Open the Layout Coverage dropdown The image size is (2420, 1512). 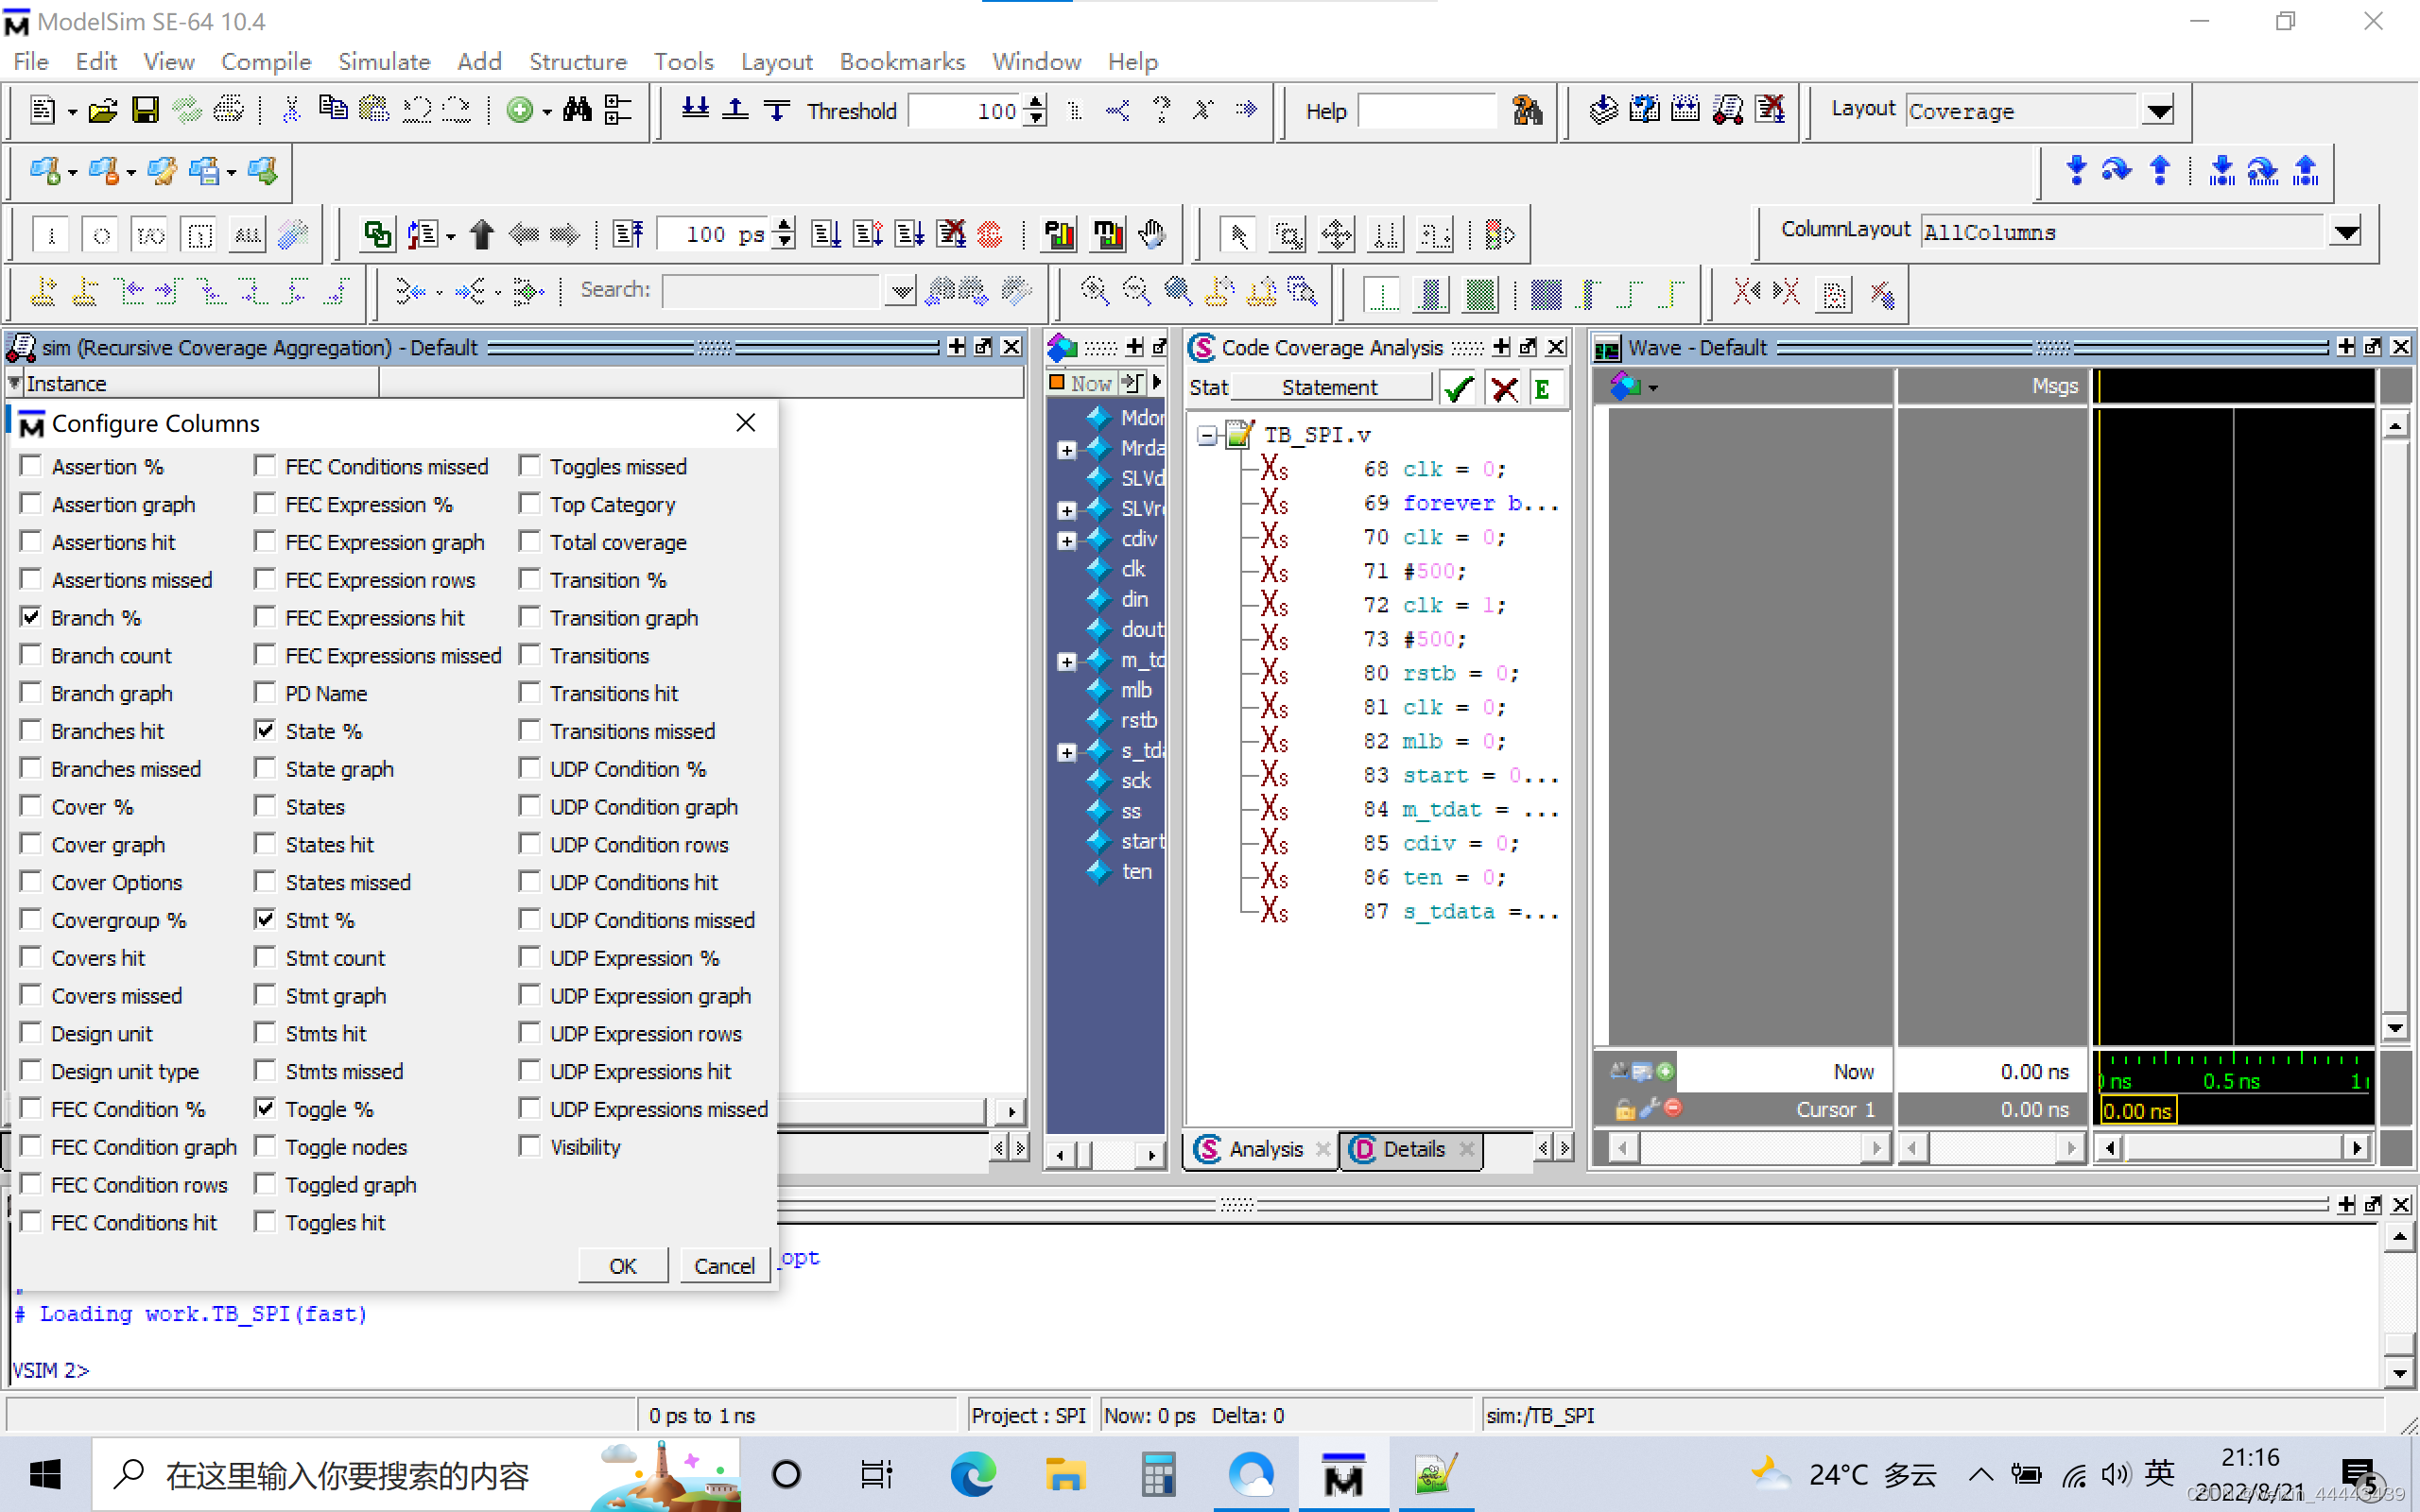(x=2159, y=111)
